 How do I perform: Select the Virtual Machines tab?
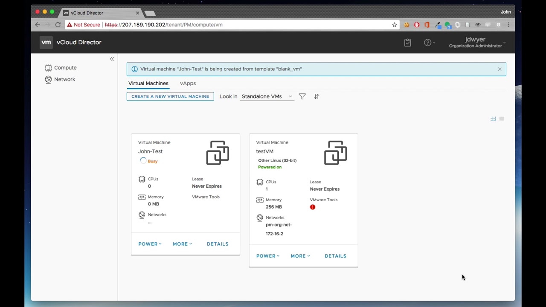148,84
